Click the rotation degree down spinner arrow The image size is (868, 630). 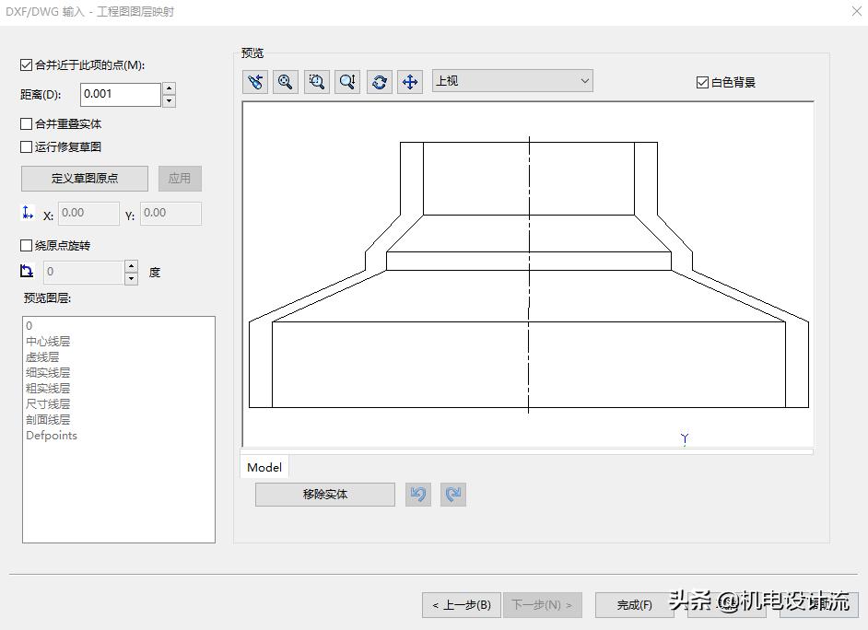click(x=130, y=277)
